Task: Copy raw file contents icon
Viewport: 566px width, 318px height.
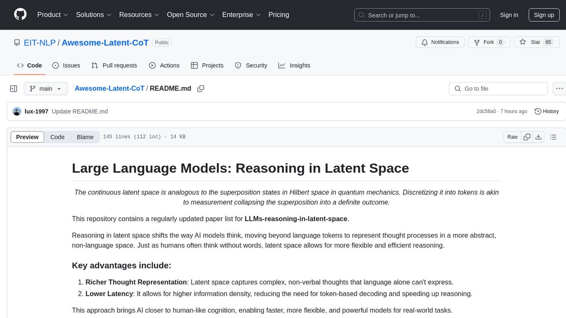Action: [527, 137]
